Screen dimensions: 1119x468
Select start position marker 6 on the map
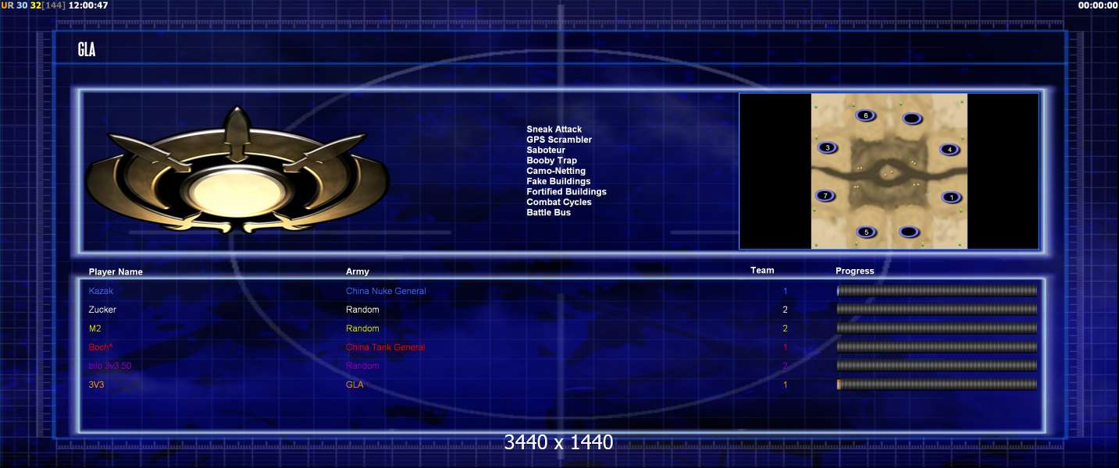tap(865, 115)
